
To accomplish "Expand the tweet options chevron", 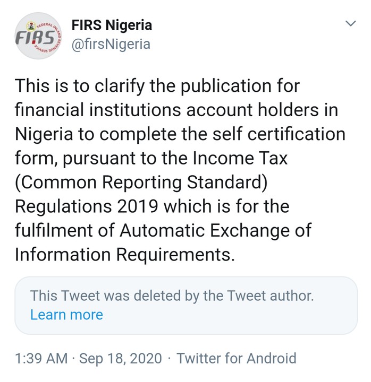I will (350, 24).
